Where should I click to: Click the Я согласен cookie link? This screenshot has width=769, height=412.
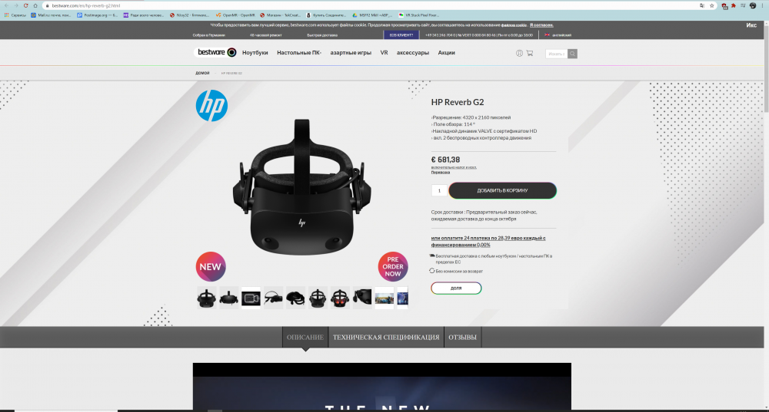(x=541, y=25)
